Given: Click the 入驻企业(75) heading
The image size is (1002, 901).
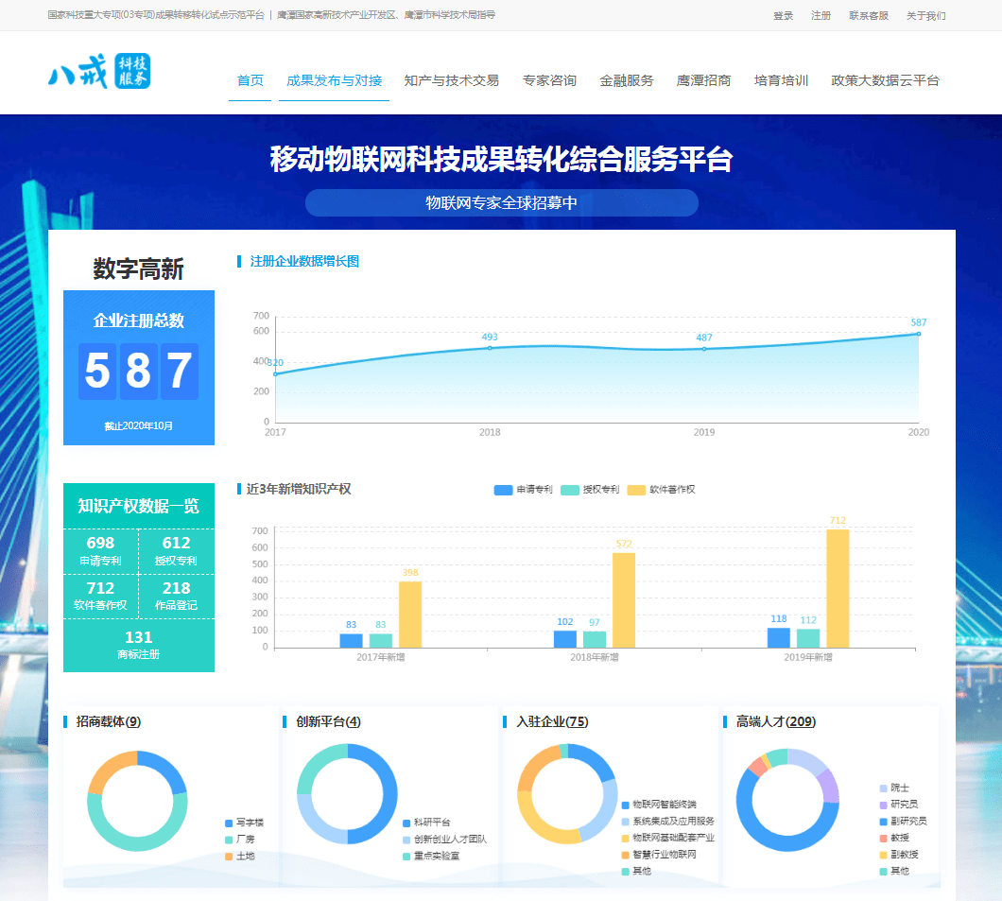Looking at the screenshot, I should tap(552, 722).
